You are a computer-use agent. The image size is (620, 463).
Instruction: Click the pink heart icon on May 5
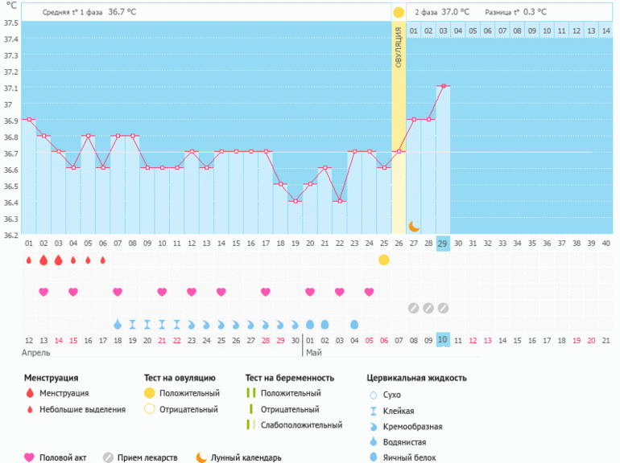point(370,292)
